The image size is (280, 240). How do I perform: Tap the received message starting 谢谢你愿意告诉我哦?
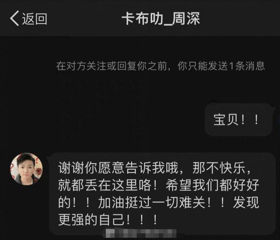[x=162, y=194]
